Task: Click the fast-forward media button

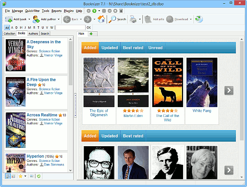Action: [x=110, y=11]
